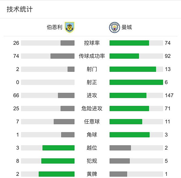Click Manchester City's full green 射正 bar
The width and height of the screenshot is (181, 178).
136,82
